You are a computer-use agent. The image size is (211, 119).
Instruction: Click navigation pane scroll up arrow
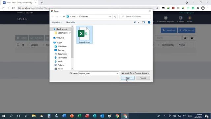pos(72,26)
